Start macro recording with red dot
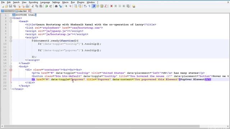This screenshot has width=230, height=129. [111, 6]
